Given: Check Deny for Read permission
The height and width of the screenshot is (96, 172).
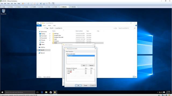Looking at the screenshot, I should 91,73.
